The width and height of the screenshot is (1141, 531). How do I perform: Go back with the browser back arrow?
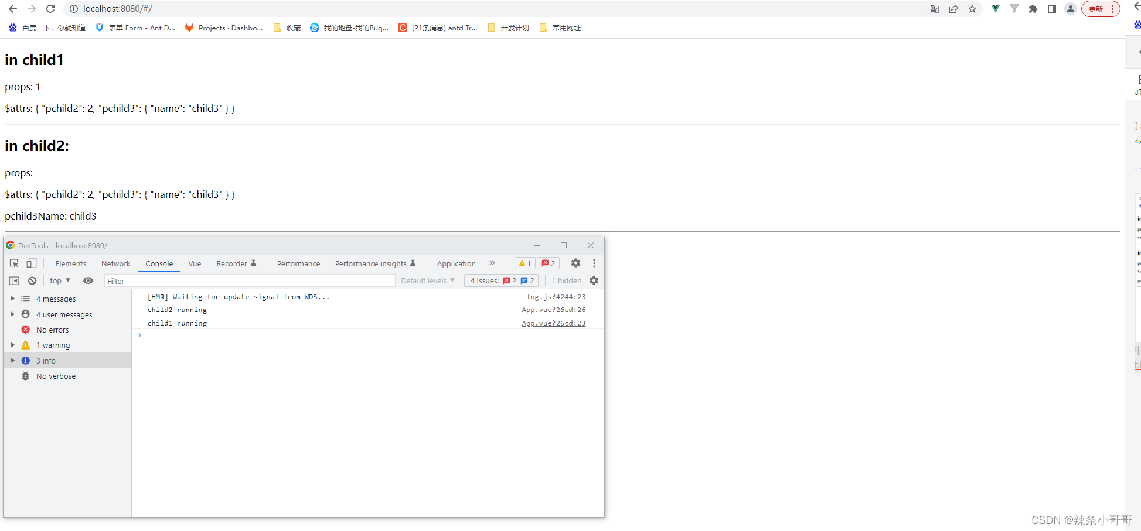(13, 9)
